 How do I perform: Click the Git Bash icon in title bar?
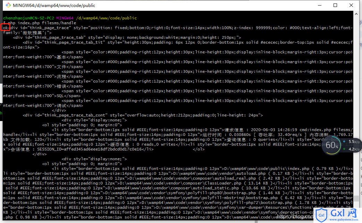point(8,5)
